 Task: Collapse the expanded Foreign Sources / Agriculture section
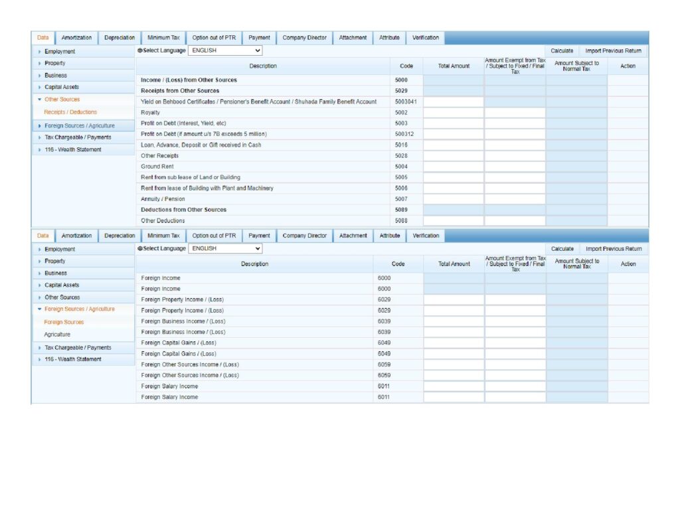pos(79,309)
